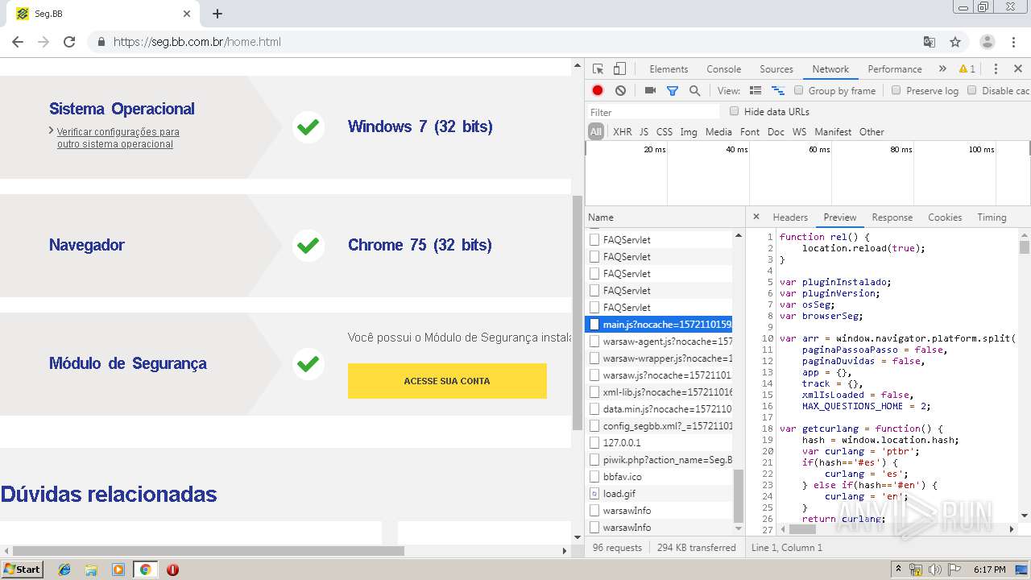Tick the checkbox beside warsaw-agent.js
The height and width of the screenshot is (580, 1031).
[594, 342]
